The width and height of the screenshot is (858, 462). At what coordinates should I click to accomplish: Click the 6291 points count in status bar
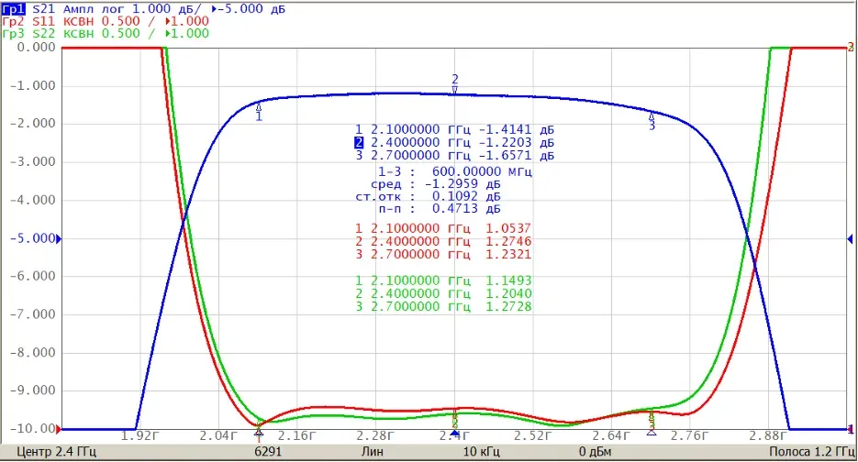[268, 452]
